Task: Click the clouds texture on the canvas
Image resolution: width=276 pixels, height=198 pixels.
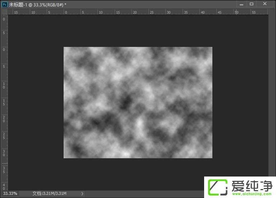Action: 138,102
